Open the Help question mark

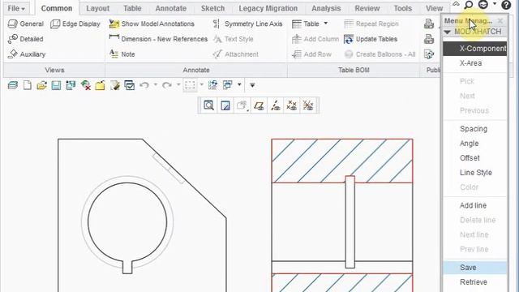click(x=506, y=5)
